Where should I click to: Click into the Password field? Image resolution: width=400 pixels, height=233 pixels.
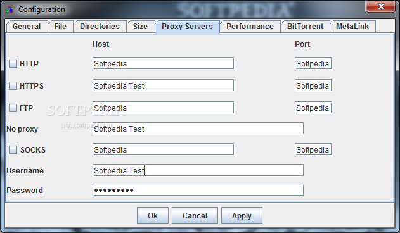click(x=198, y=190)
